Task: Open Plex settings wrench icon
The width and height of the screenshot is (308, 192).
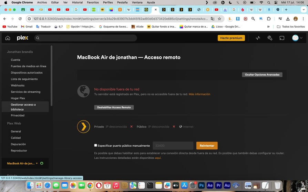Action: pos(270,38)
